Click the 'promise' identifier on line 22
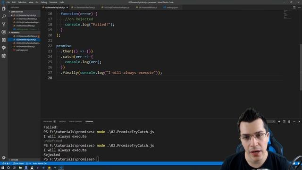Screen dimensions: 302x170 64,46
